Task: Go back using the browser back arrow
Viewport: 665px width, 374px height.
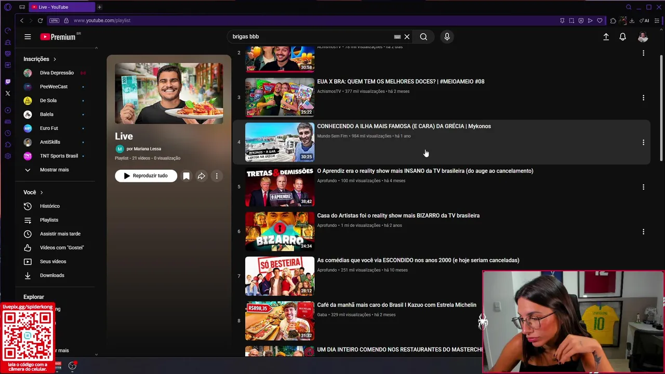Action: pyautogui.click(x=21, y=21)
